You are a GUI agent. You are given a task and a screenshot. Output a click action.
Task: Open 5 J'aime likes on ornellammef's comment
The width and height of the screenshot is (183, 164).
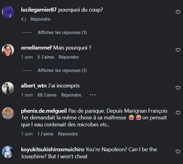click(46, 57)
